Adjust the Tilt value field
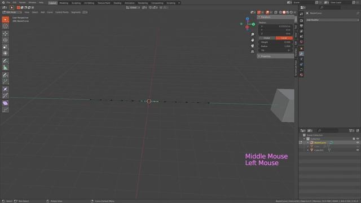 (276, 50)
